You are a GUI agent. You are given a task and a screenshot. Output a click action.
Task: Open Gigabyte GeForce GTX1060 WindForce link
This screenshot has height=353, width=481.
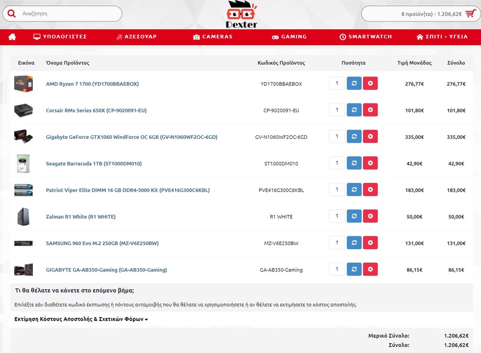click(131, 137)
